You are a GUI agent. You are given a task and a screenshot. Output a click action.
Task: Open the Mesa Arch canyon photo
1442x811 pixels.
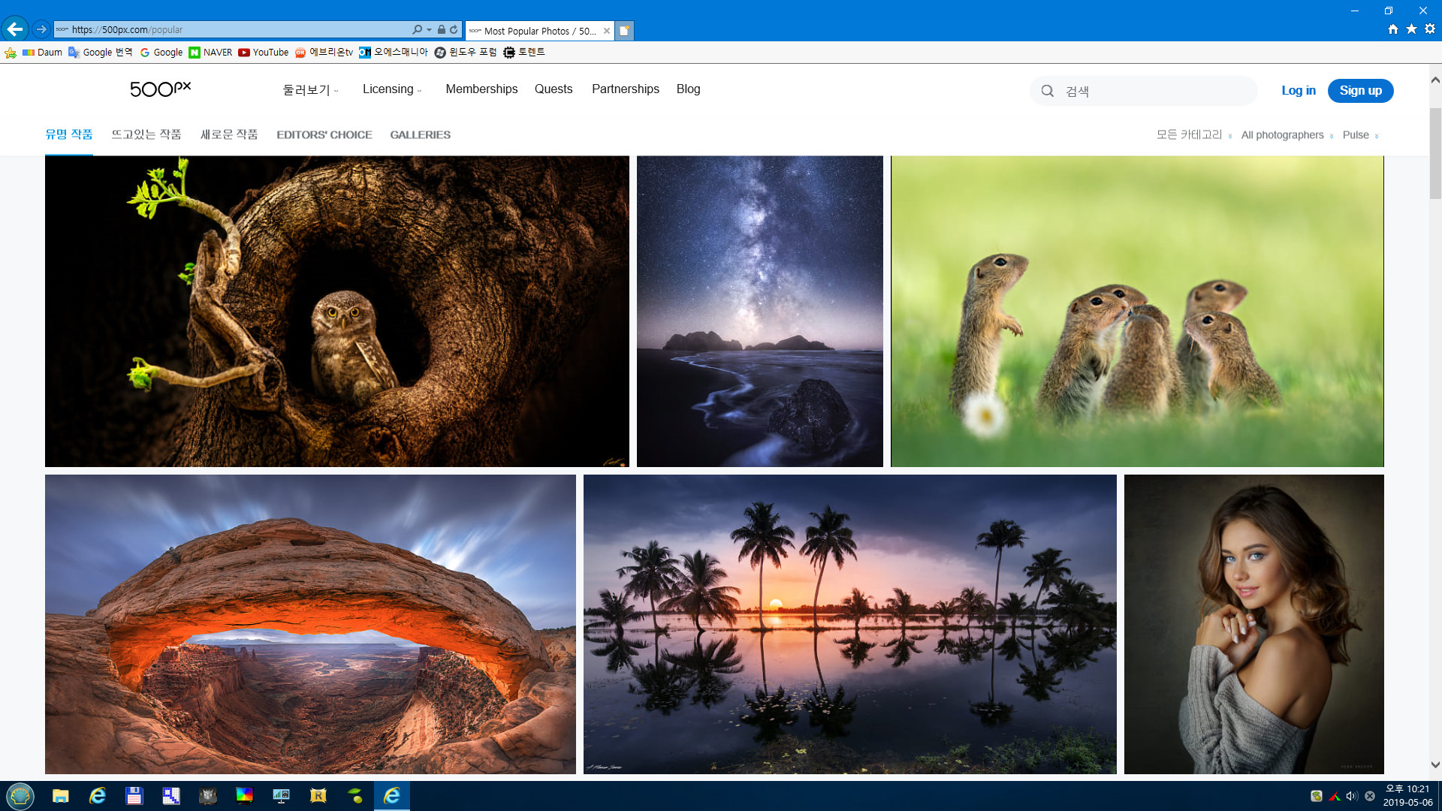(310, 624)
